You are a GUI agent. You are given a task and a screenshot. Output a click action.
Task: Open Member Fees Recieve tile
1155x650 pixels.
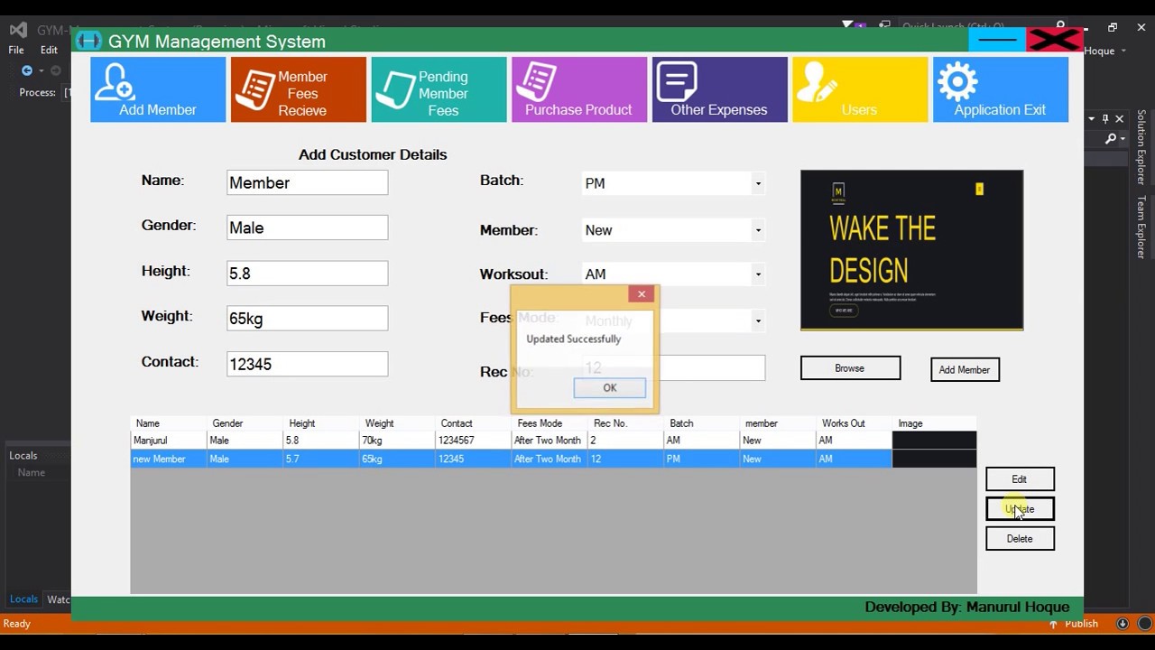pyautogui.click(x=299, y=89)
